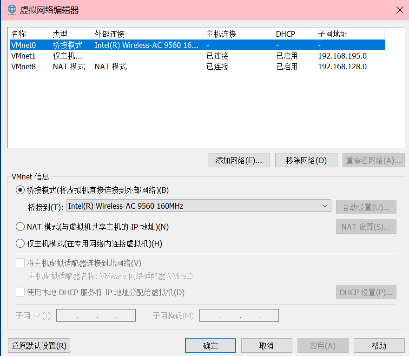Screen dimensions: 409x356
Task: Open 自动设置(U) configuration
Action: (366, 206)
